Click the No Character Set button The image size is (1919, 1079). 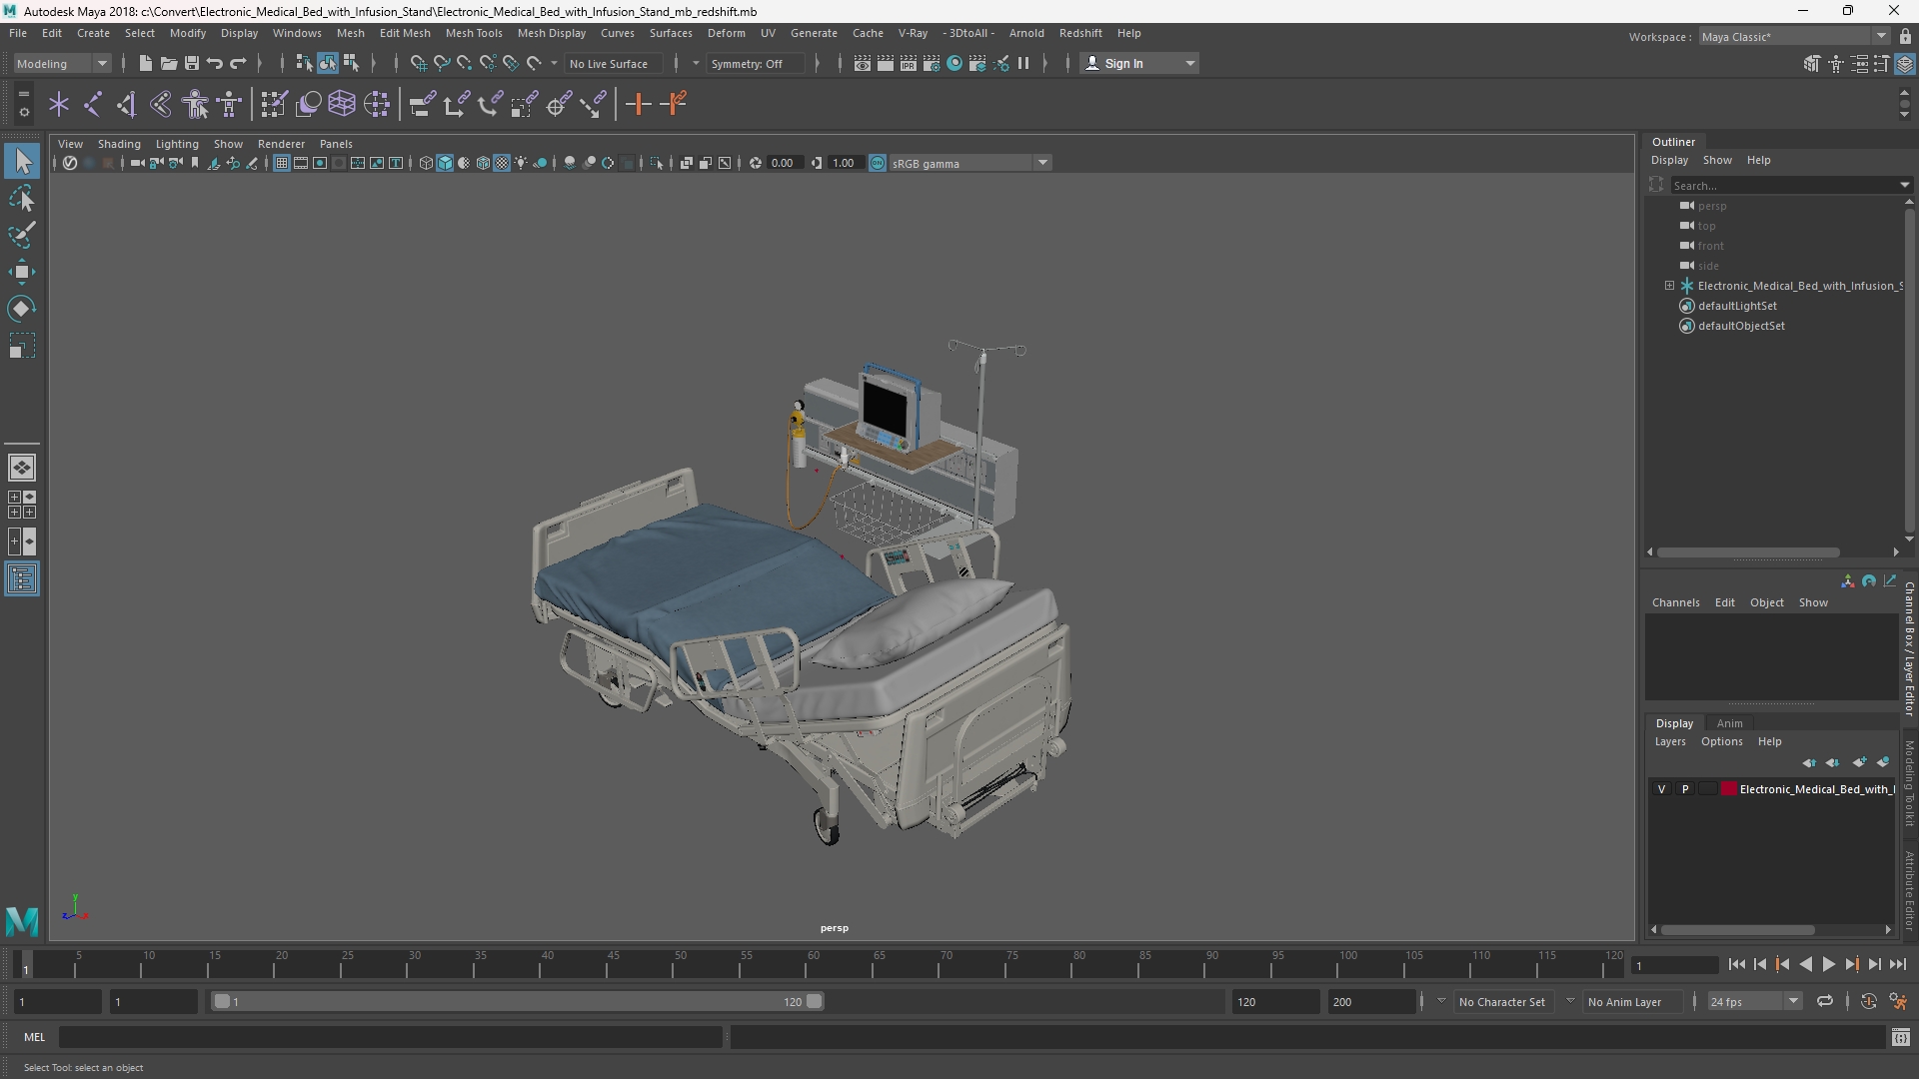[1501, 1001]
